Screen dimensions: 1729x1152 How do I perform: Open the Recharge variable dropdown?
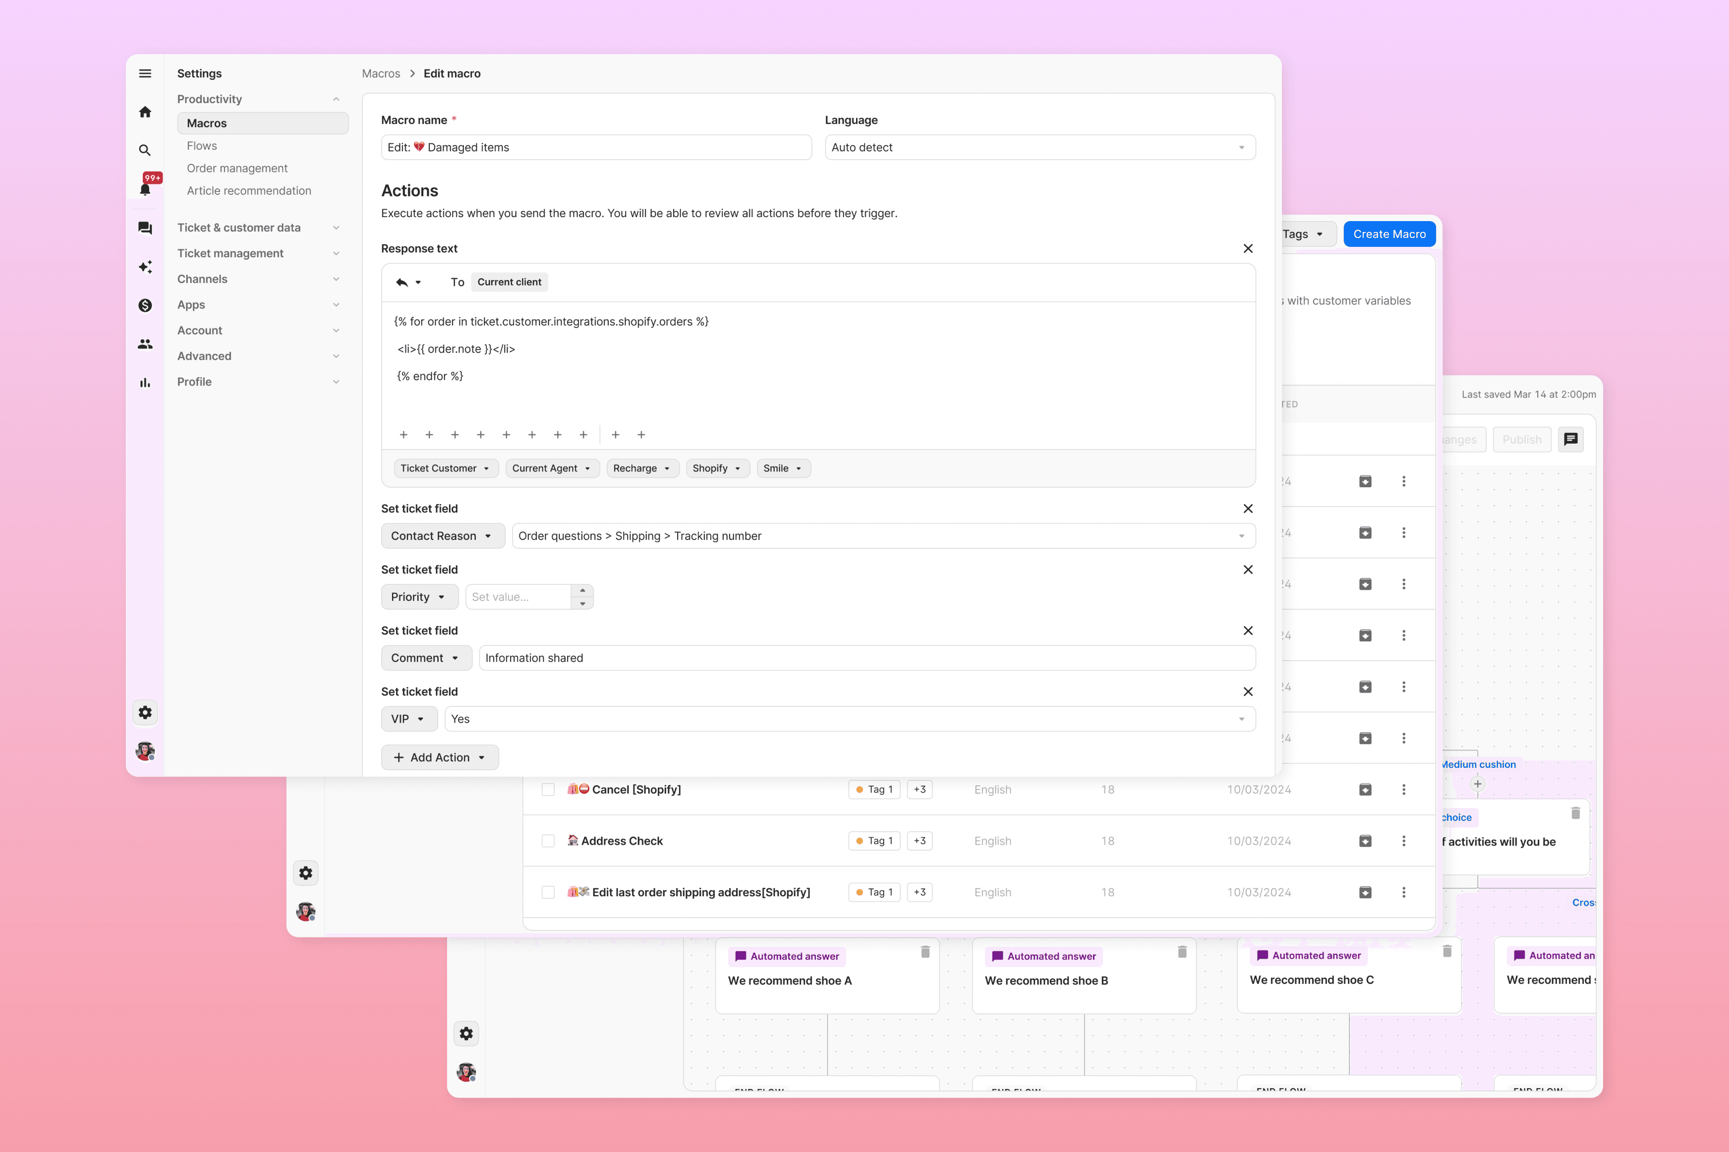pos(643,469)
